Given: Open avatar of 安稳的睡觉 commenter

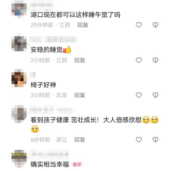Looking at the screenshot, I should point(19,44).
